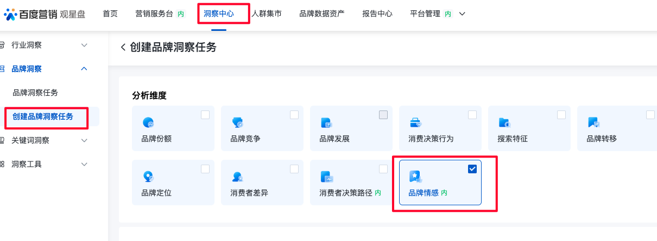Open 品牌洞察任务 in the sidebar
This screenshot has height=241, width=657.
(x=35, y=93)
